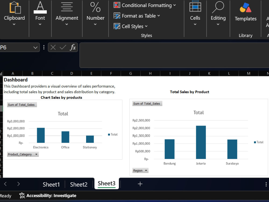The width and height of the screenshot is (269, 202).
Task: Click the Bandung axis label
Action: click(x=169, y=163)
